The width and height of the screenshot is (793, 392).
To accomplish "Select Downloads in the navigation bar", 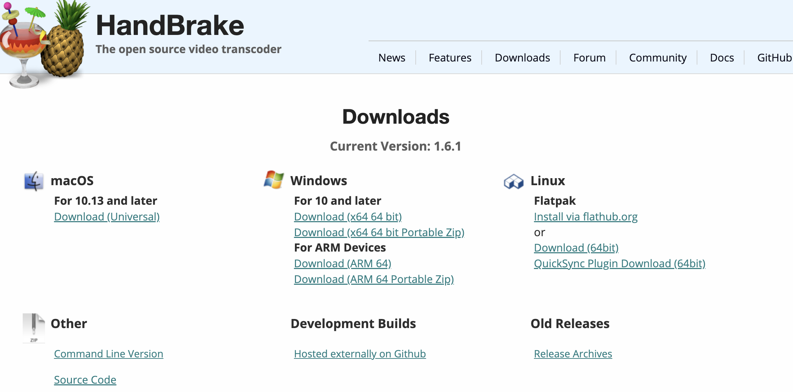I will tap(522, 58).
